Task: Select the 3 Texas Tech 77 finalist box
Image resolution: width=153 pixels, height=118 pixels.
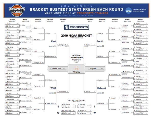Action: 58,69
